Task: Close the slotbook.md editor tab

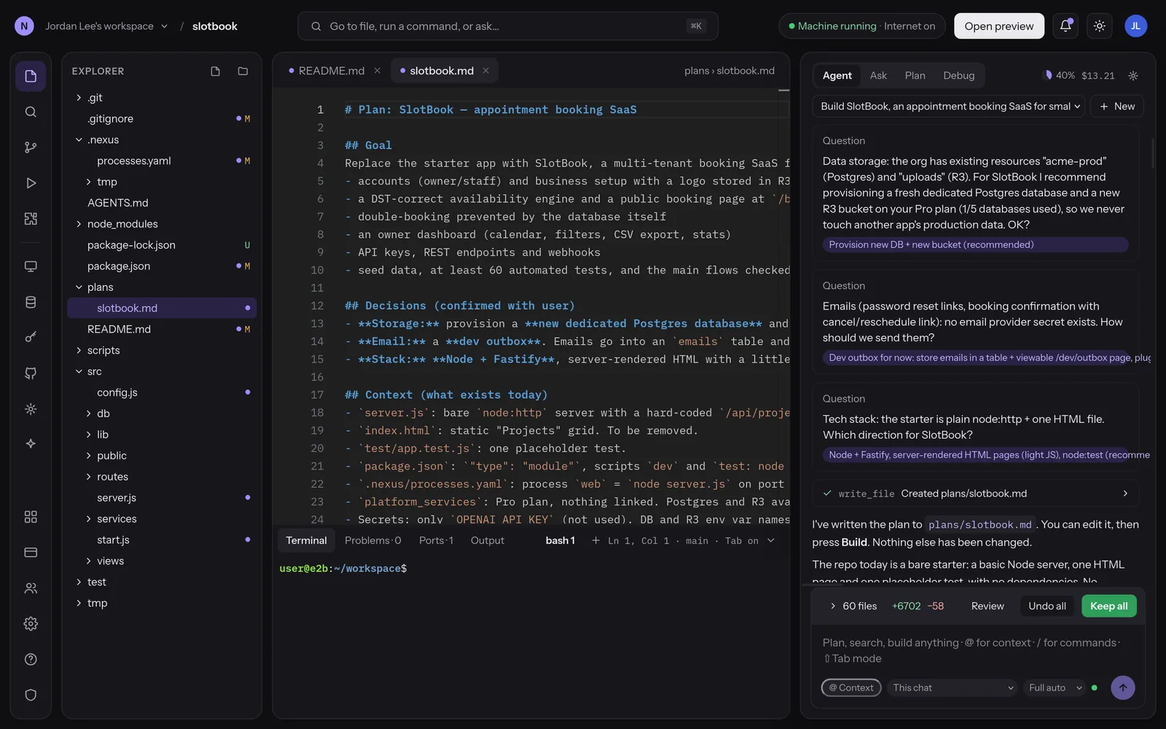Action: (485, 71)
